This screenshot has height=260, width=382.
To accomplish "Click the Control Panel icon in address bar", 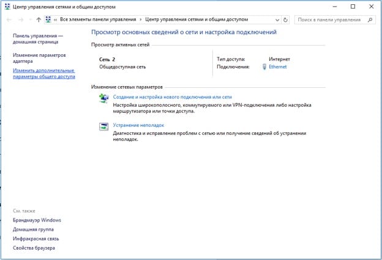I will click(x=48, y=20).
